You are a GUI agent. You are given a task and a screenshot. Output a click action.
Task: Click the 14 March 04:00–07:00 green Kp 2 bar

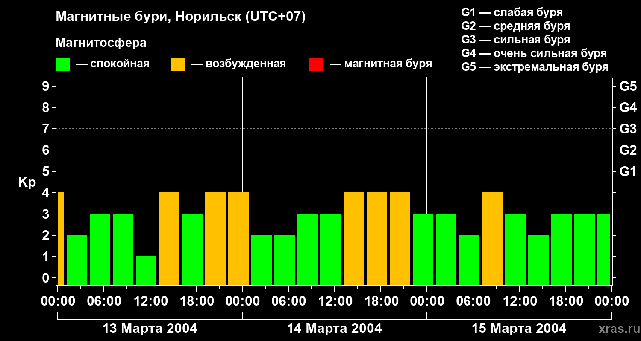pos(285,260)
